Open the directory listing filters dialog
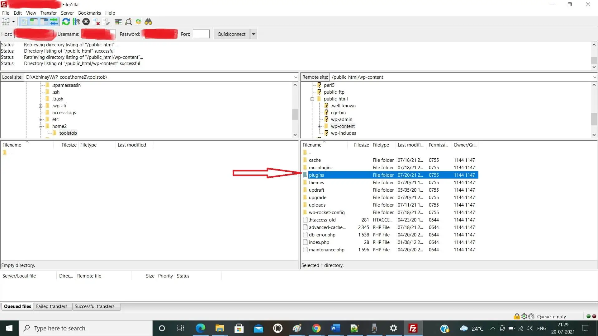The image size is (598, 336). coord(118,22)
